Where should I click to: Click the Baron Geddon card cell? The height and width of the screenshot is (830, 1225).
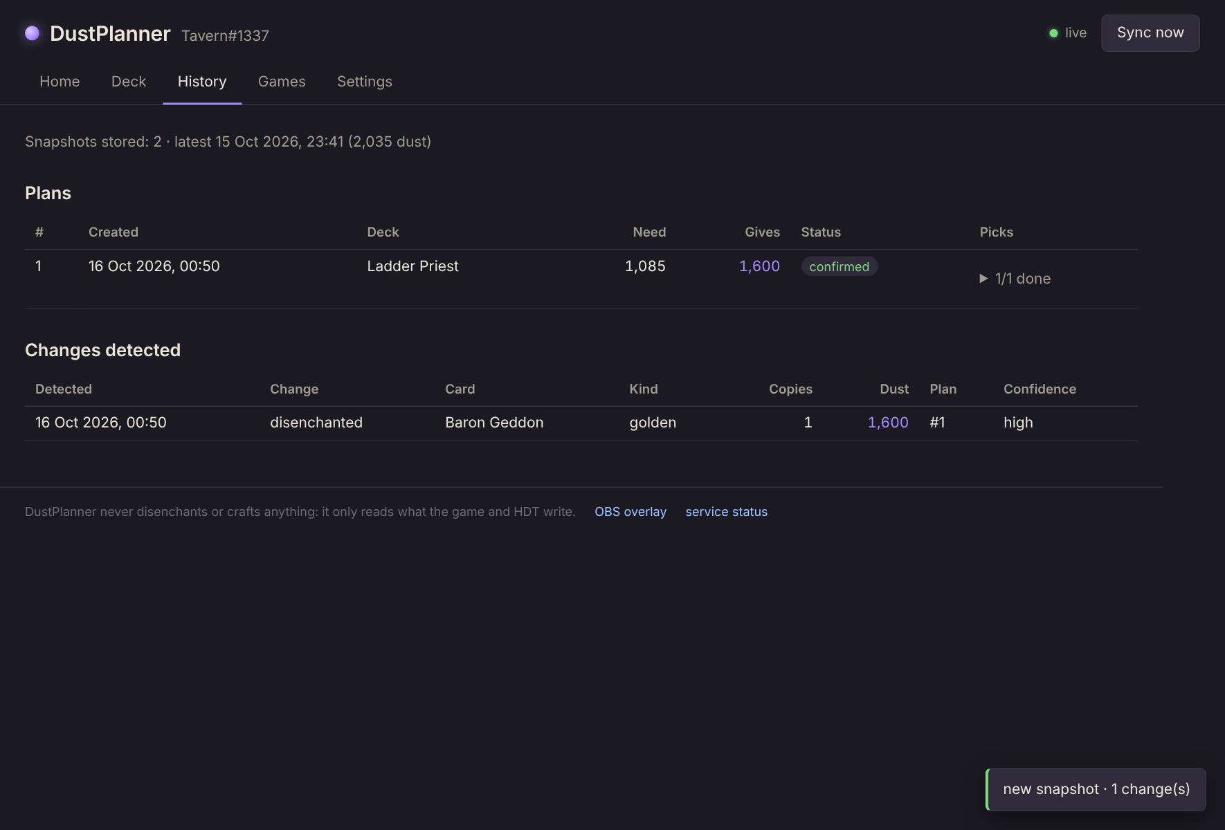pos(494,423)
